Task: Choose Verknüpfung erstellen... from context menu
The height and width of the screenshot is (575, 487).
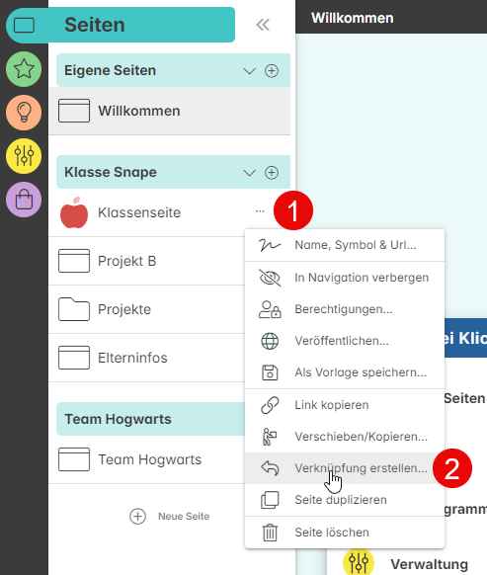Action: 345,468
